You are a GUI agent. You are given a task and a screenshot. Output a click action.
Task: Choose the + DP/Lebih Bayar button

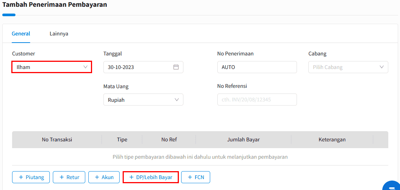click(151, 177)
